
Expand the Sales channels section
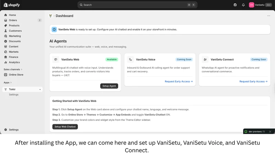(x=13, y=70)
